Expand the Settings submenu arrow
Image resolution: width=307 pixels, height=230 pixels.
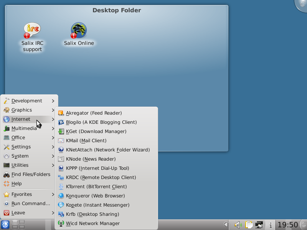point(53,147)
